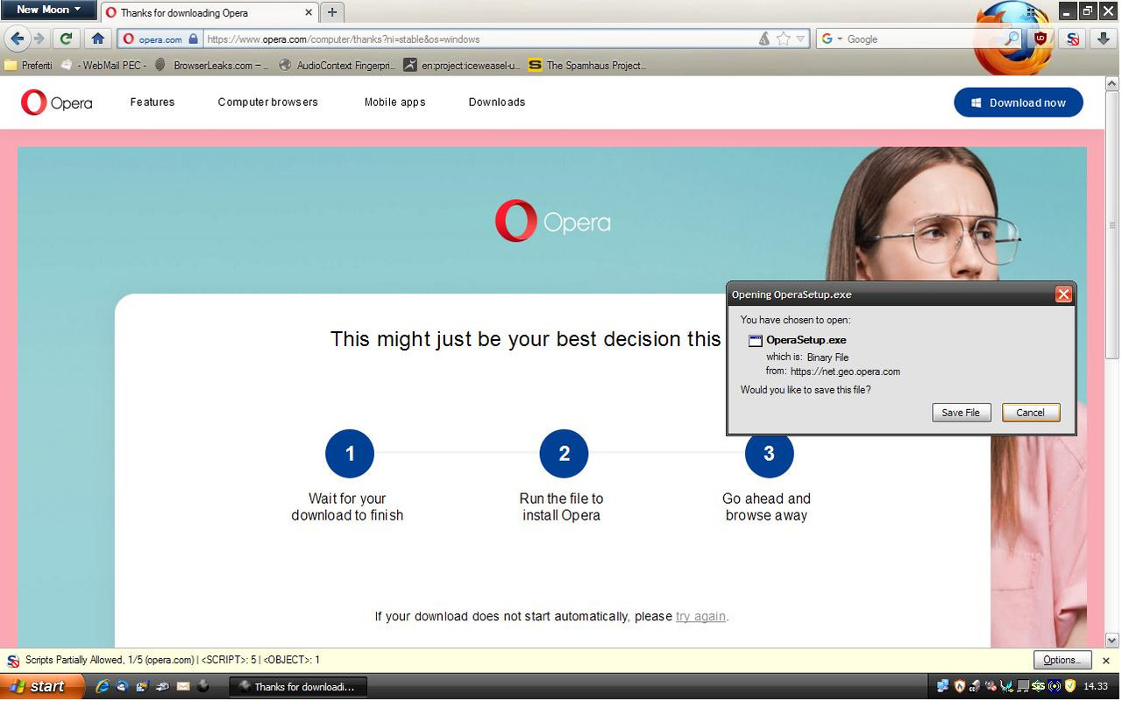Open the BrowserLeaks.com bookmark
Screen dimensions: 1122x701
213,65
